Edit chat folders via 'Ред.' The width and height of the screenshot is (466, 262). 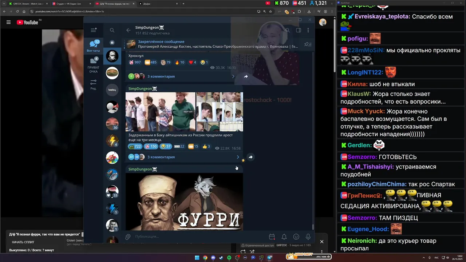pos(94,85)
